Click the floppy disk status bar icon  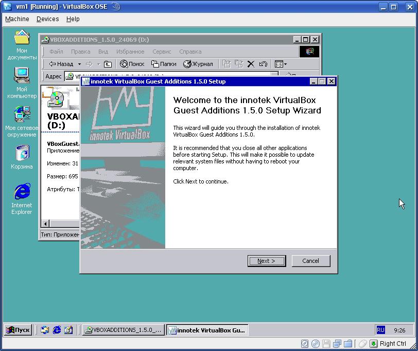click(326, 343)
